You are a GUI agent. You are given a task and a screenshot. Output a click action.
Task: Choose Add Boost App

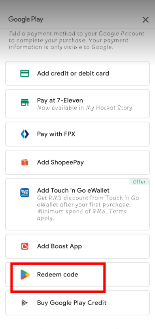(x=77, y=246)
